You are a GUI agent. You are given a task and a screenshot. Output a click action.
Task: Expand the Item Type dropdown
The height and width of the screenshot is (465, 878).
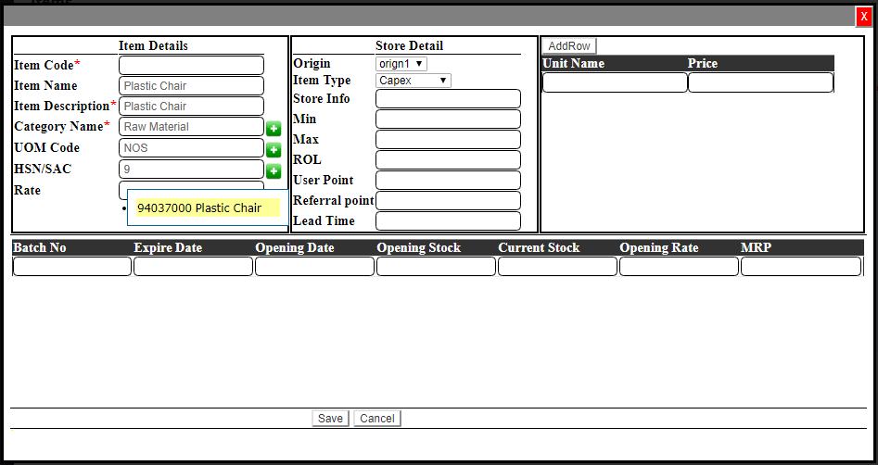pyautogui.click(x=413, y=81)
